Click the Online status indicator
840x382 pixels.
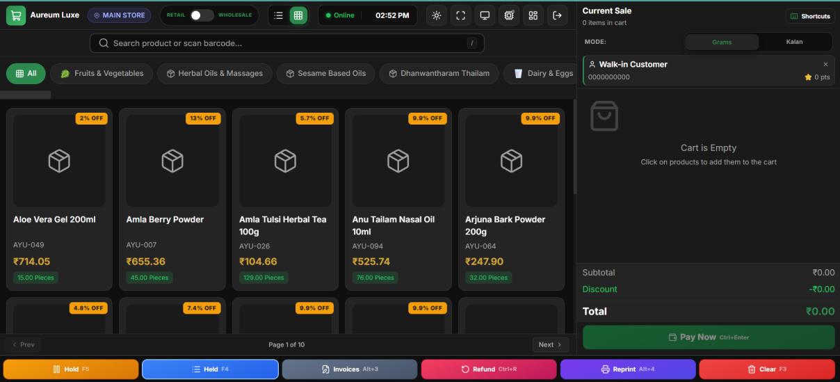(340, 15)
